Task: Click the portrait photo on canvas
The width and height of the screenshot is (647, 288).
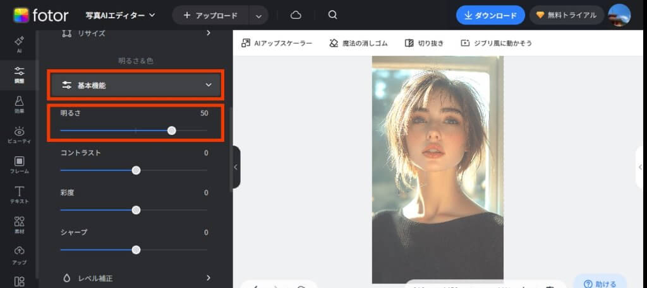Action: (437, 170)
